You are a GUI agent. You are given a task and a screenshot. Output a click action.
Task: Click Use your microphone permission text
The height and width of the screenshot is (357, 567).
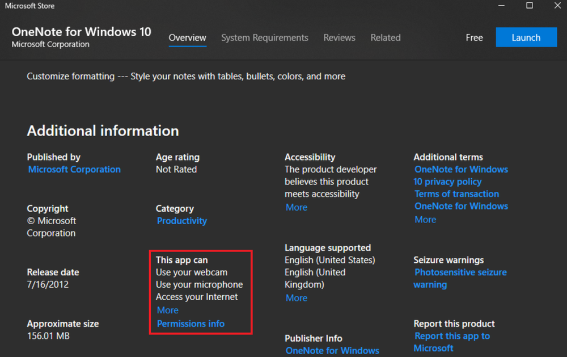click(199, 284)
